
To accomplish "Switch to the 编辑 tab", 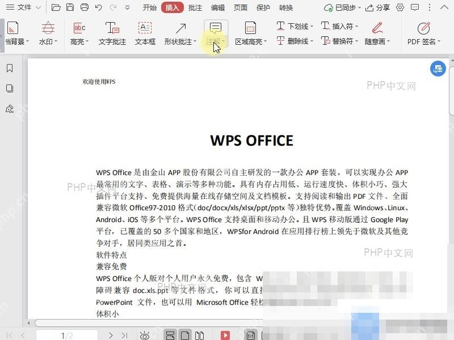I will 218,8.
